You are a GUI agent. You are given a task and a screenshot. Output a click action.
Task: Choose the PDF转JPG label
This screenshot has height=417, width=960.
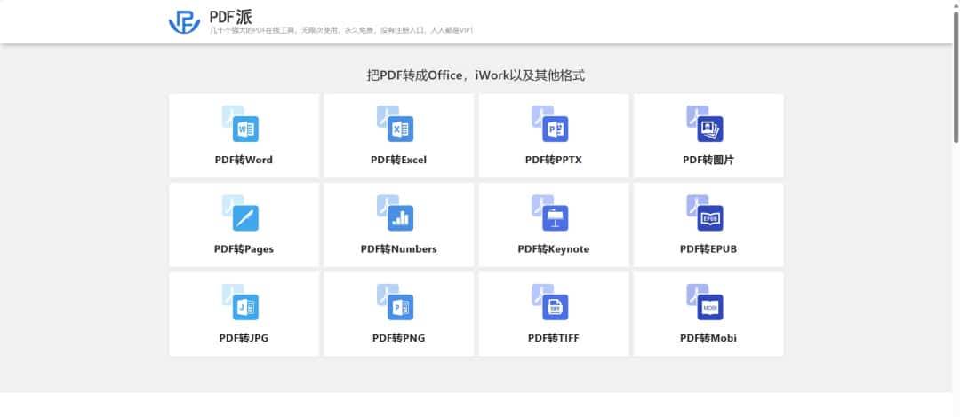(x=244, y=338)
